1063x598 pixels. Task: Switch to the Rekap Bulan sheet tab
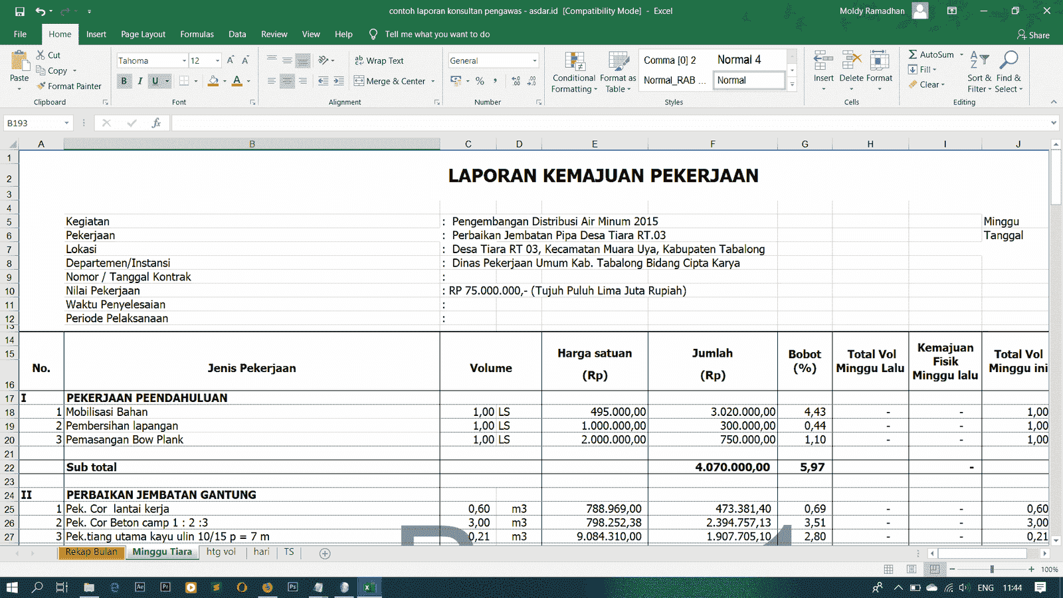(x=91, y=552)
